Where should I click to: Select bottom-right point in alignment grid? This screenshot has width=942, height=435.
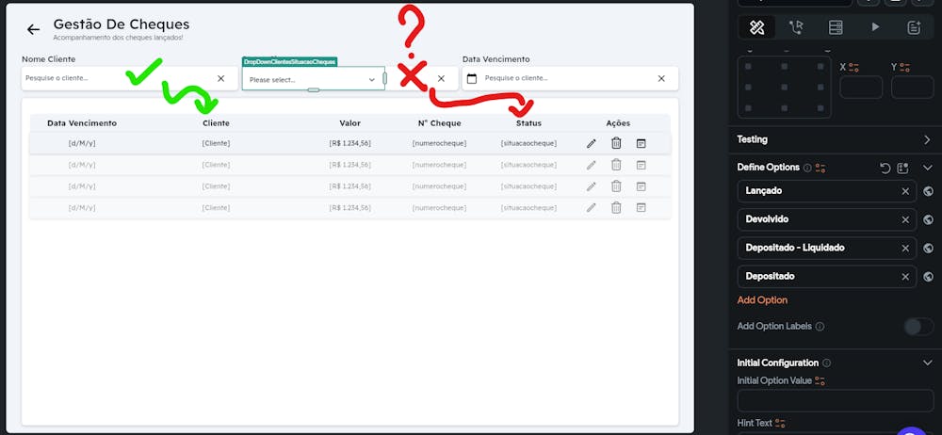click(820, 108)
